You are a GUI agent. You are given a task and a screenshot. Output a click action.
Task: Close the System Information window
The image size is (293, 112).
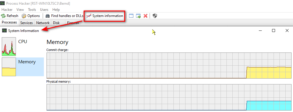pyautogui.click(x=287, y=30)
